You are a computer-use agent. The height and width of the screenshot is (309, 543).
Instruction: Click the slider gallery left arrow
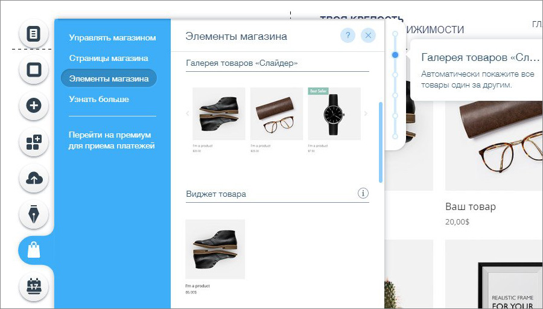tap(188, 113)
